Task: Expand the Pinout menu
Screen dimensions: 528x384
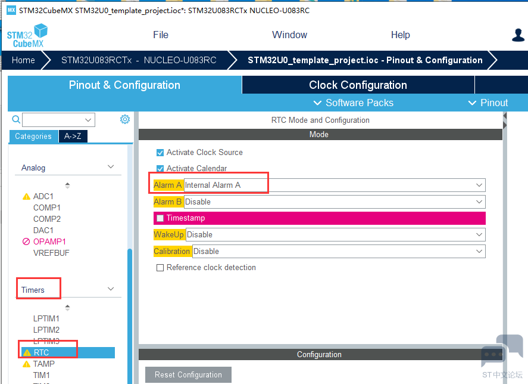Action: [x=488, y=103]
